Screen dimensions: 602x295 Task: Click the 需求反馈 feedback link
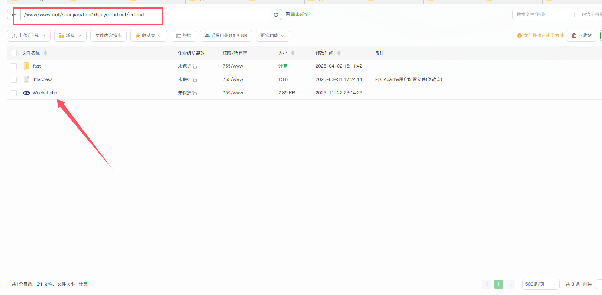pyautogui.click(x=297, y=14)
